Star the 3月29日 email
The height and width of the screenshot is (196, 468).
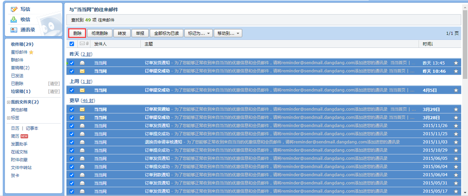click(456, 109)
